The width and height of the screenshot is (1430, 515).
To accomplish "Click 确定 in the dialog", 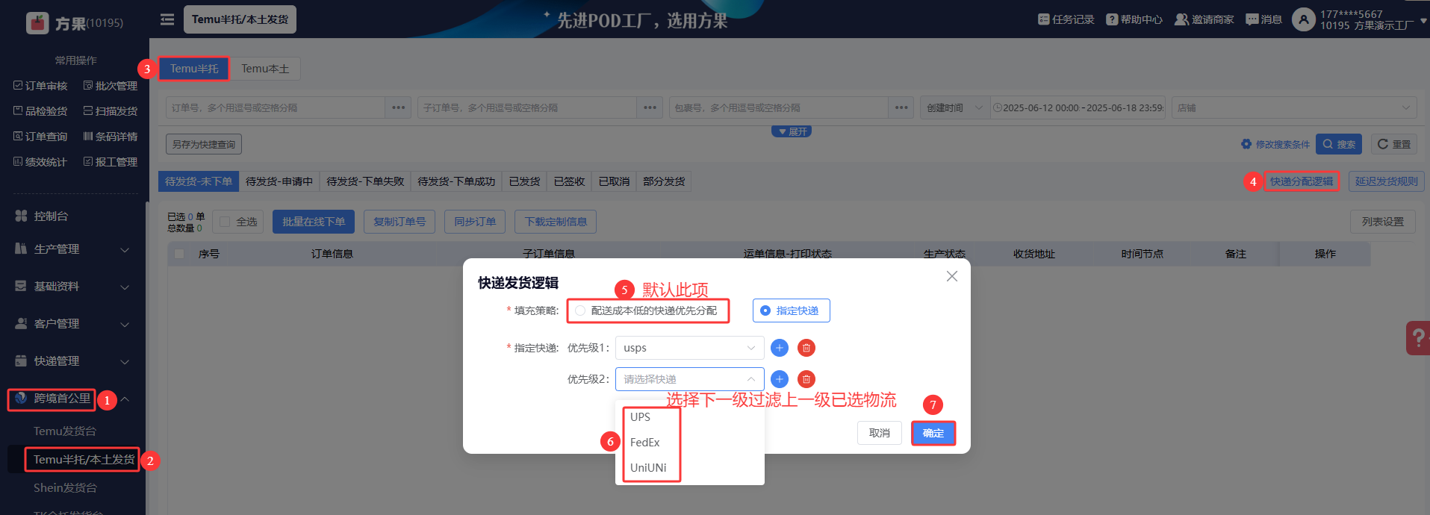I will [x=933, y=433].
